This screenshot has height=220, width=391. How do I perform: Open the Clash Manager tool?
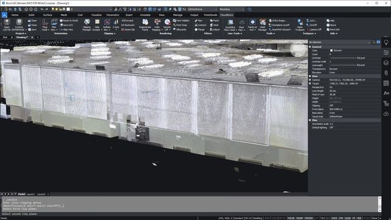coord(262,25)
